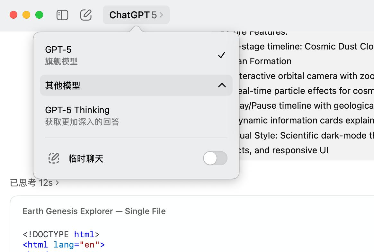Viewport: 374px width, 252px height.
Task: Click the html lang="en" code line
Action: pyautogui.click(x=64, y=245)
